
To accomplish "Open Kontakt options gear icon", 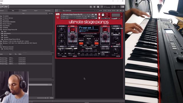I will (94, 7).
